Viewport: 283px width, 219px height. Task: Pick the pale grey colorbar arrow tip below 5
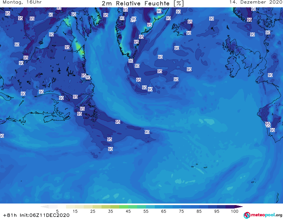44,207
